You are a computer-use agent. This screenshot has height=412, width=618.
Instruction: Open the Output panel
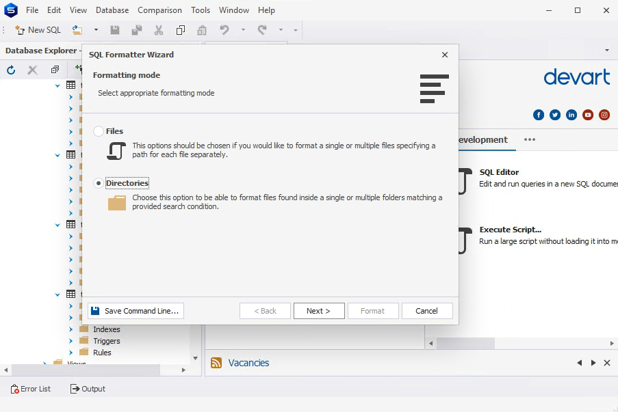[x=88, y=389]
